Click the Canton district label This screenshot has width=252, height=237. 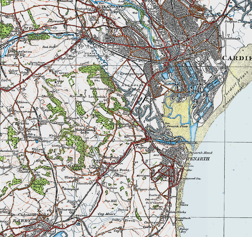point(111,48)
